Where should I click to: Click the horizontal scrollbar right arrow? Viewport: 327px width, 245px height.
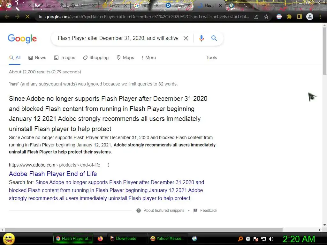tap(320, 230)
